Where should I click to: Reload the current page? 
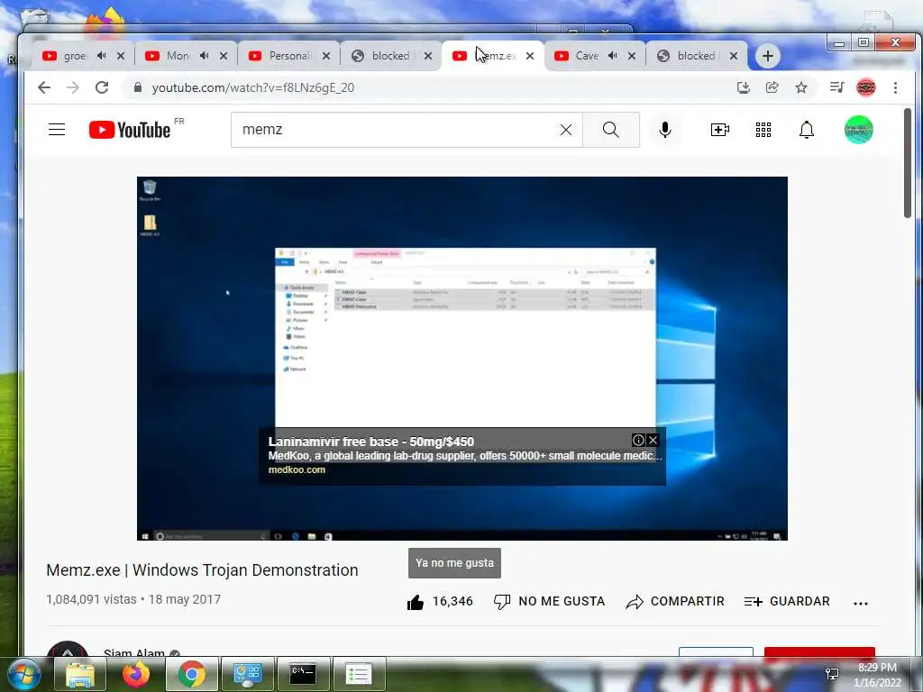click(x=102, y=87)
